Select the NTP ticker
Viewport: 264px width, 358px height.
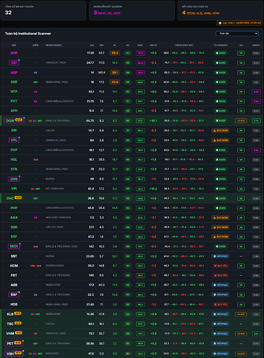pyautogui.click(x=14, y=92)
